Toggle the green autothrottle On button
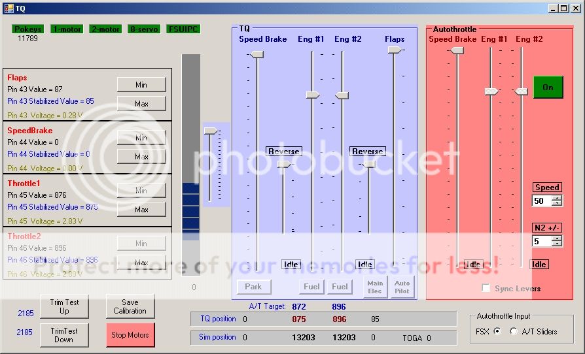 (x=548, y=88)
